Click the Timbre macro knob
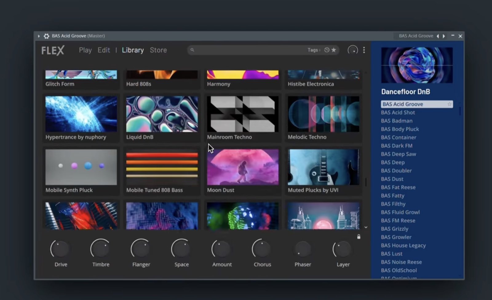Viewport: 492px width, 300px height. coord(101,249)
